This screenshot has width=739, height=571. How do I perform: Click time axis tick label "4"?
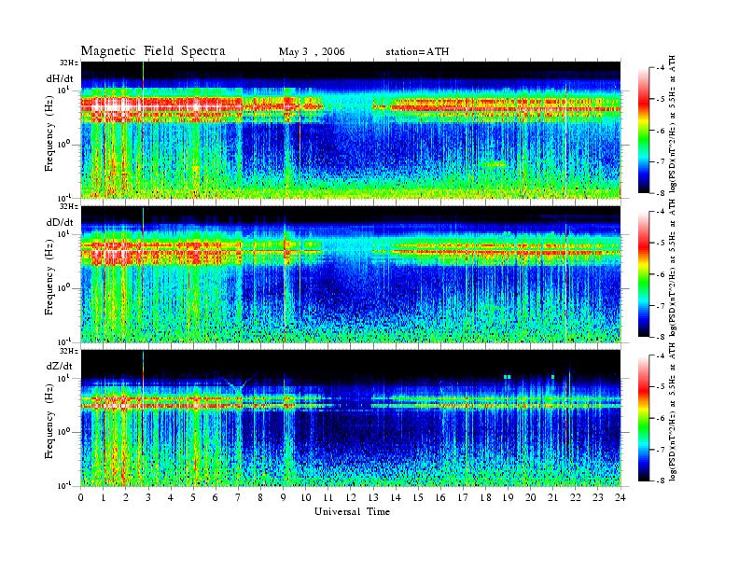(171, 498)
